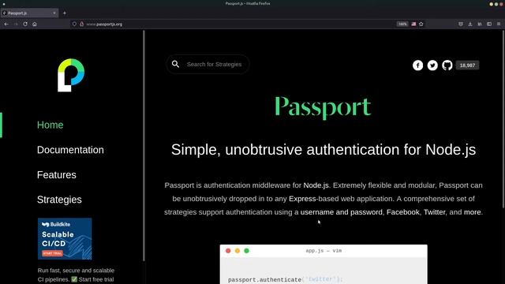The image size is (505, 284).
Task: Bookmark this page with the star icon
Action: [421, 24]
